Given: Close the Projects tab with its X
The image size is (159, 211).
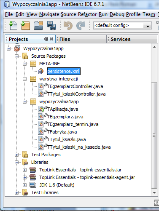Looking at the screenshot, I should coord(51,39).
